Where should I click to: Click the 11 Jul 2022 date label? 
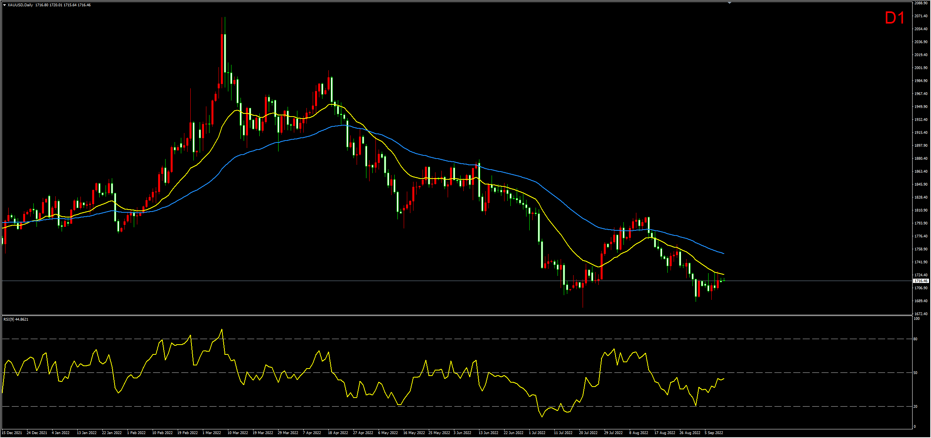pos(563,433)
